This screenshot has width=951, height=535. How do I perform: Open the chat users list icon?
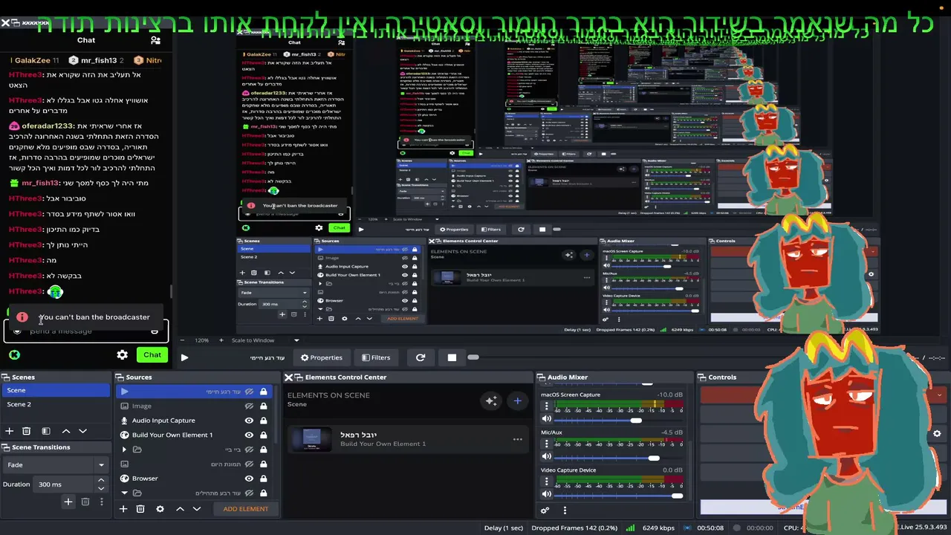click(x=155, y=40)
